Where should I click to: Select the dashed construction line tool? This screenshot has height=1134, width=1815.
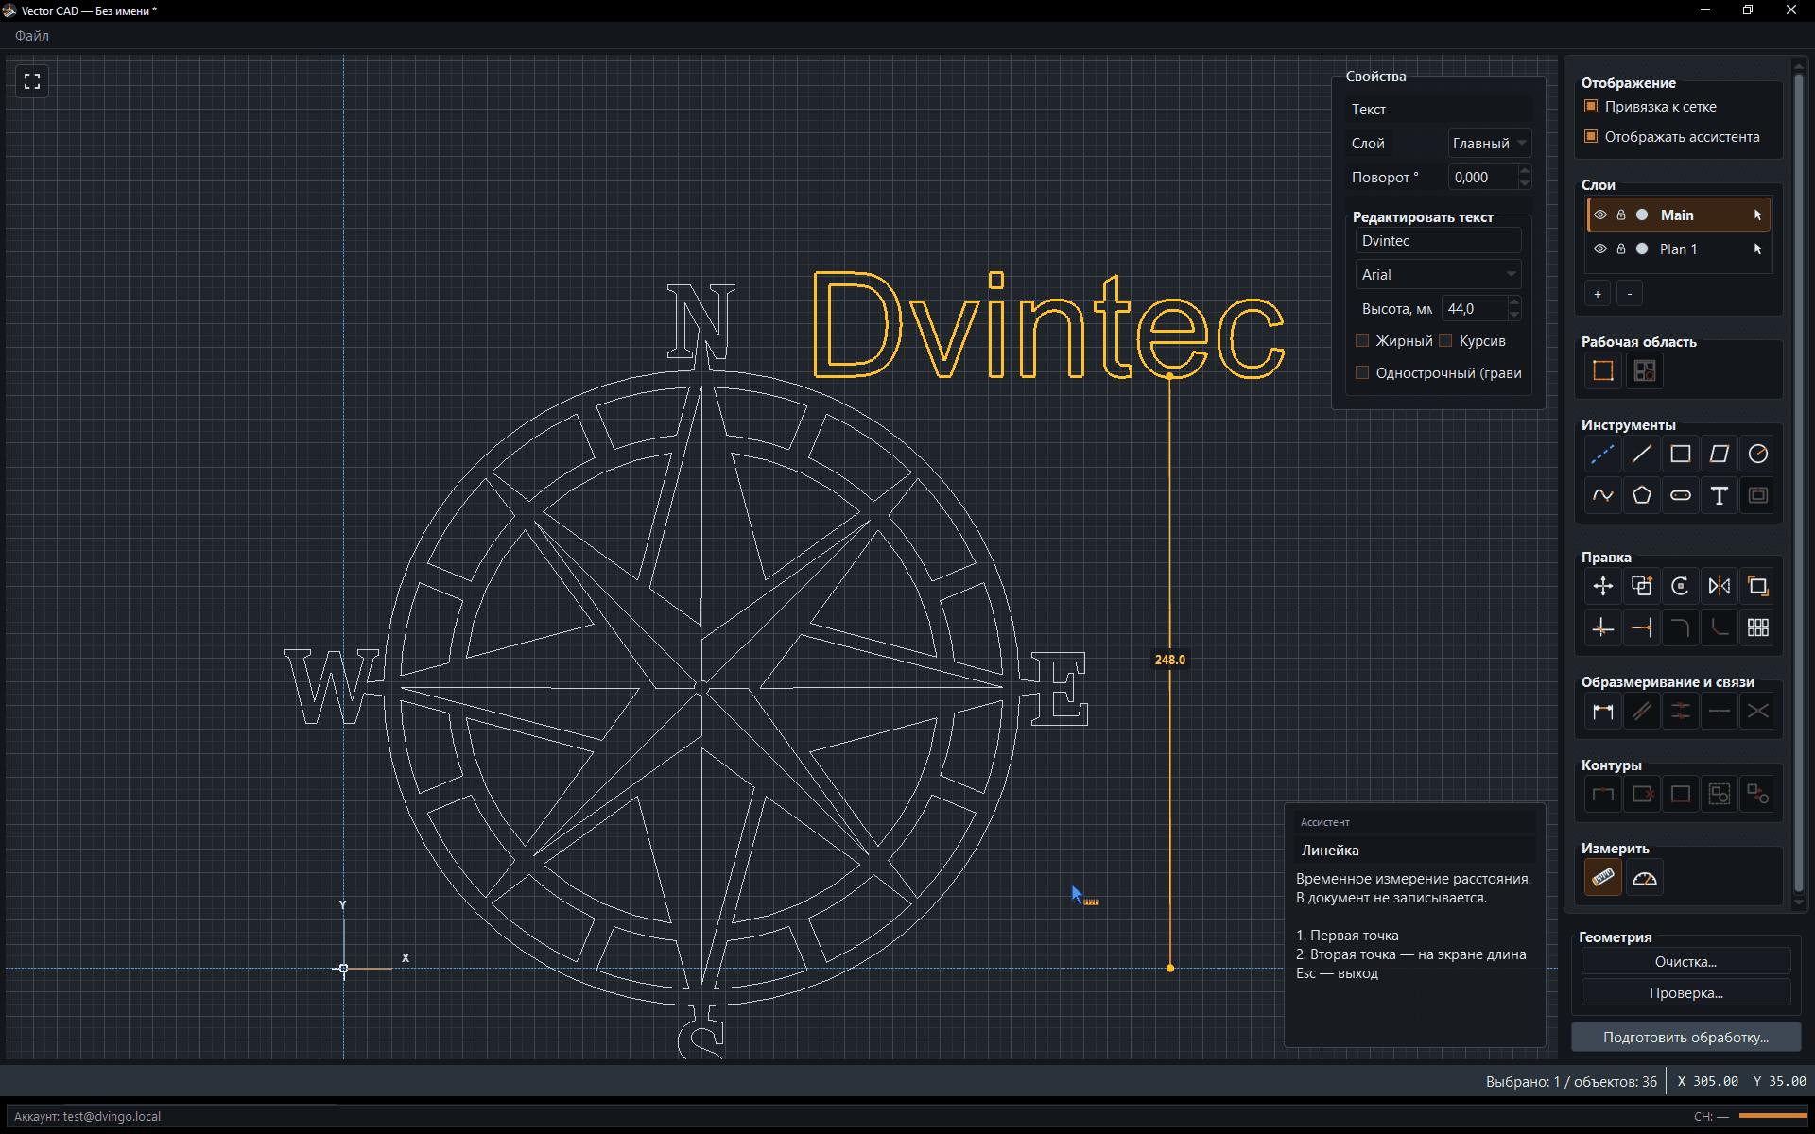1603,455
